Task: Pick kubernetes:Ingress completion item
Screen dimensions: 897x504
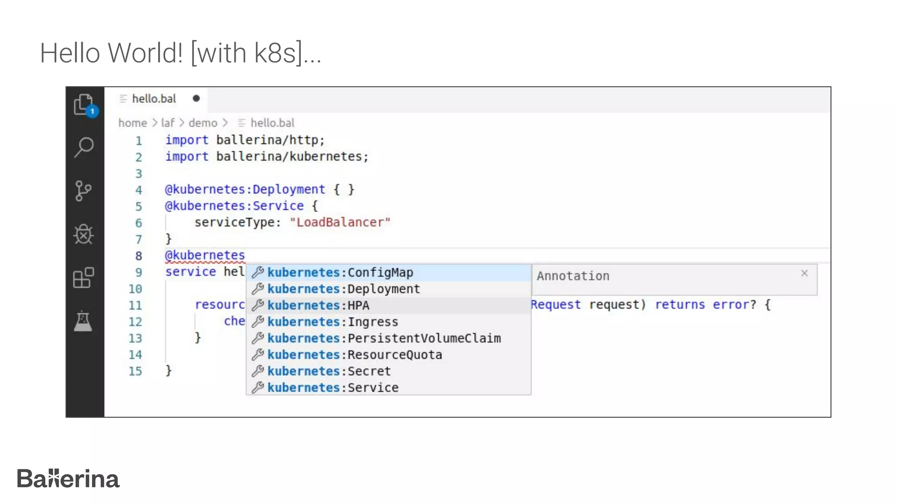Action: coord(332,322)
